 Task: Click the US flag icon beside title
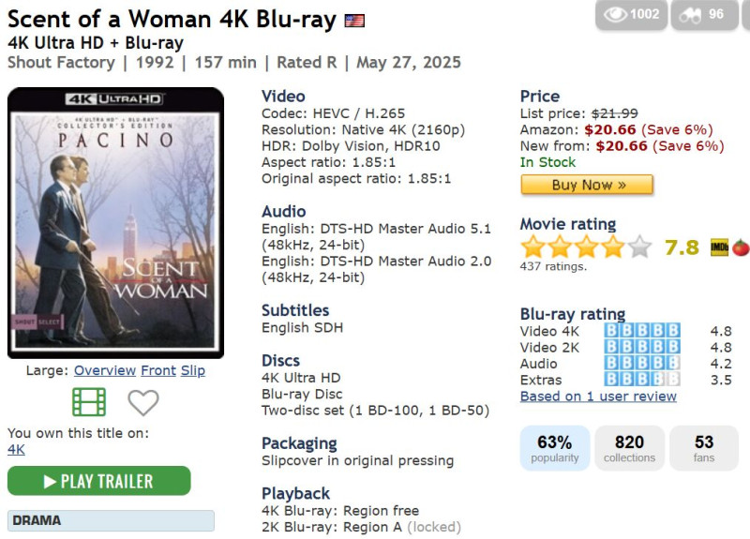point(354,21)
